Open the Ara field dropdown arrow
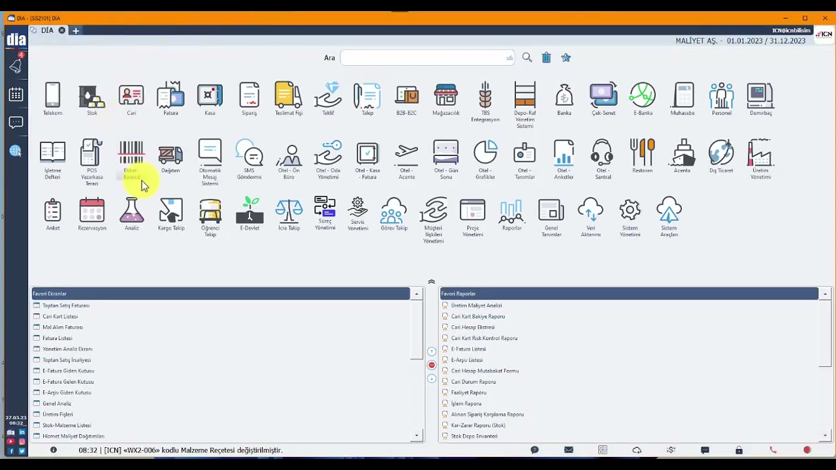 point(509,58)
